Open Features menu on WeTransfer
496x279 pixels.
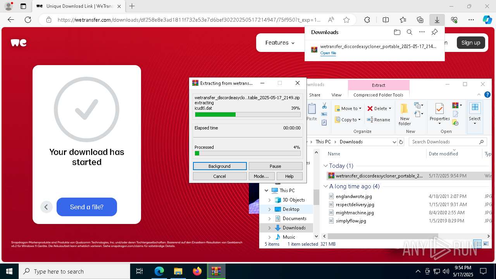[x=280, y=43]
